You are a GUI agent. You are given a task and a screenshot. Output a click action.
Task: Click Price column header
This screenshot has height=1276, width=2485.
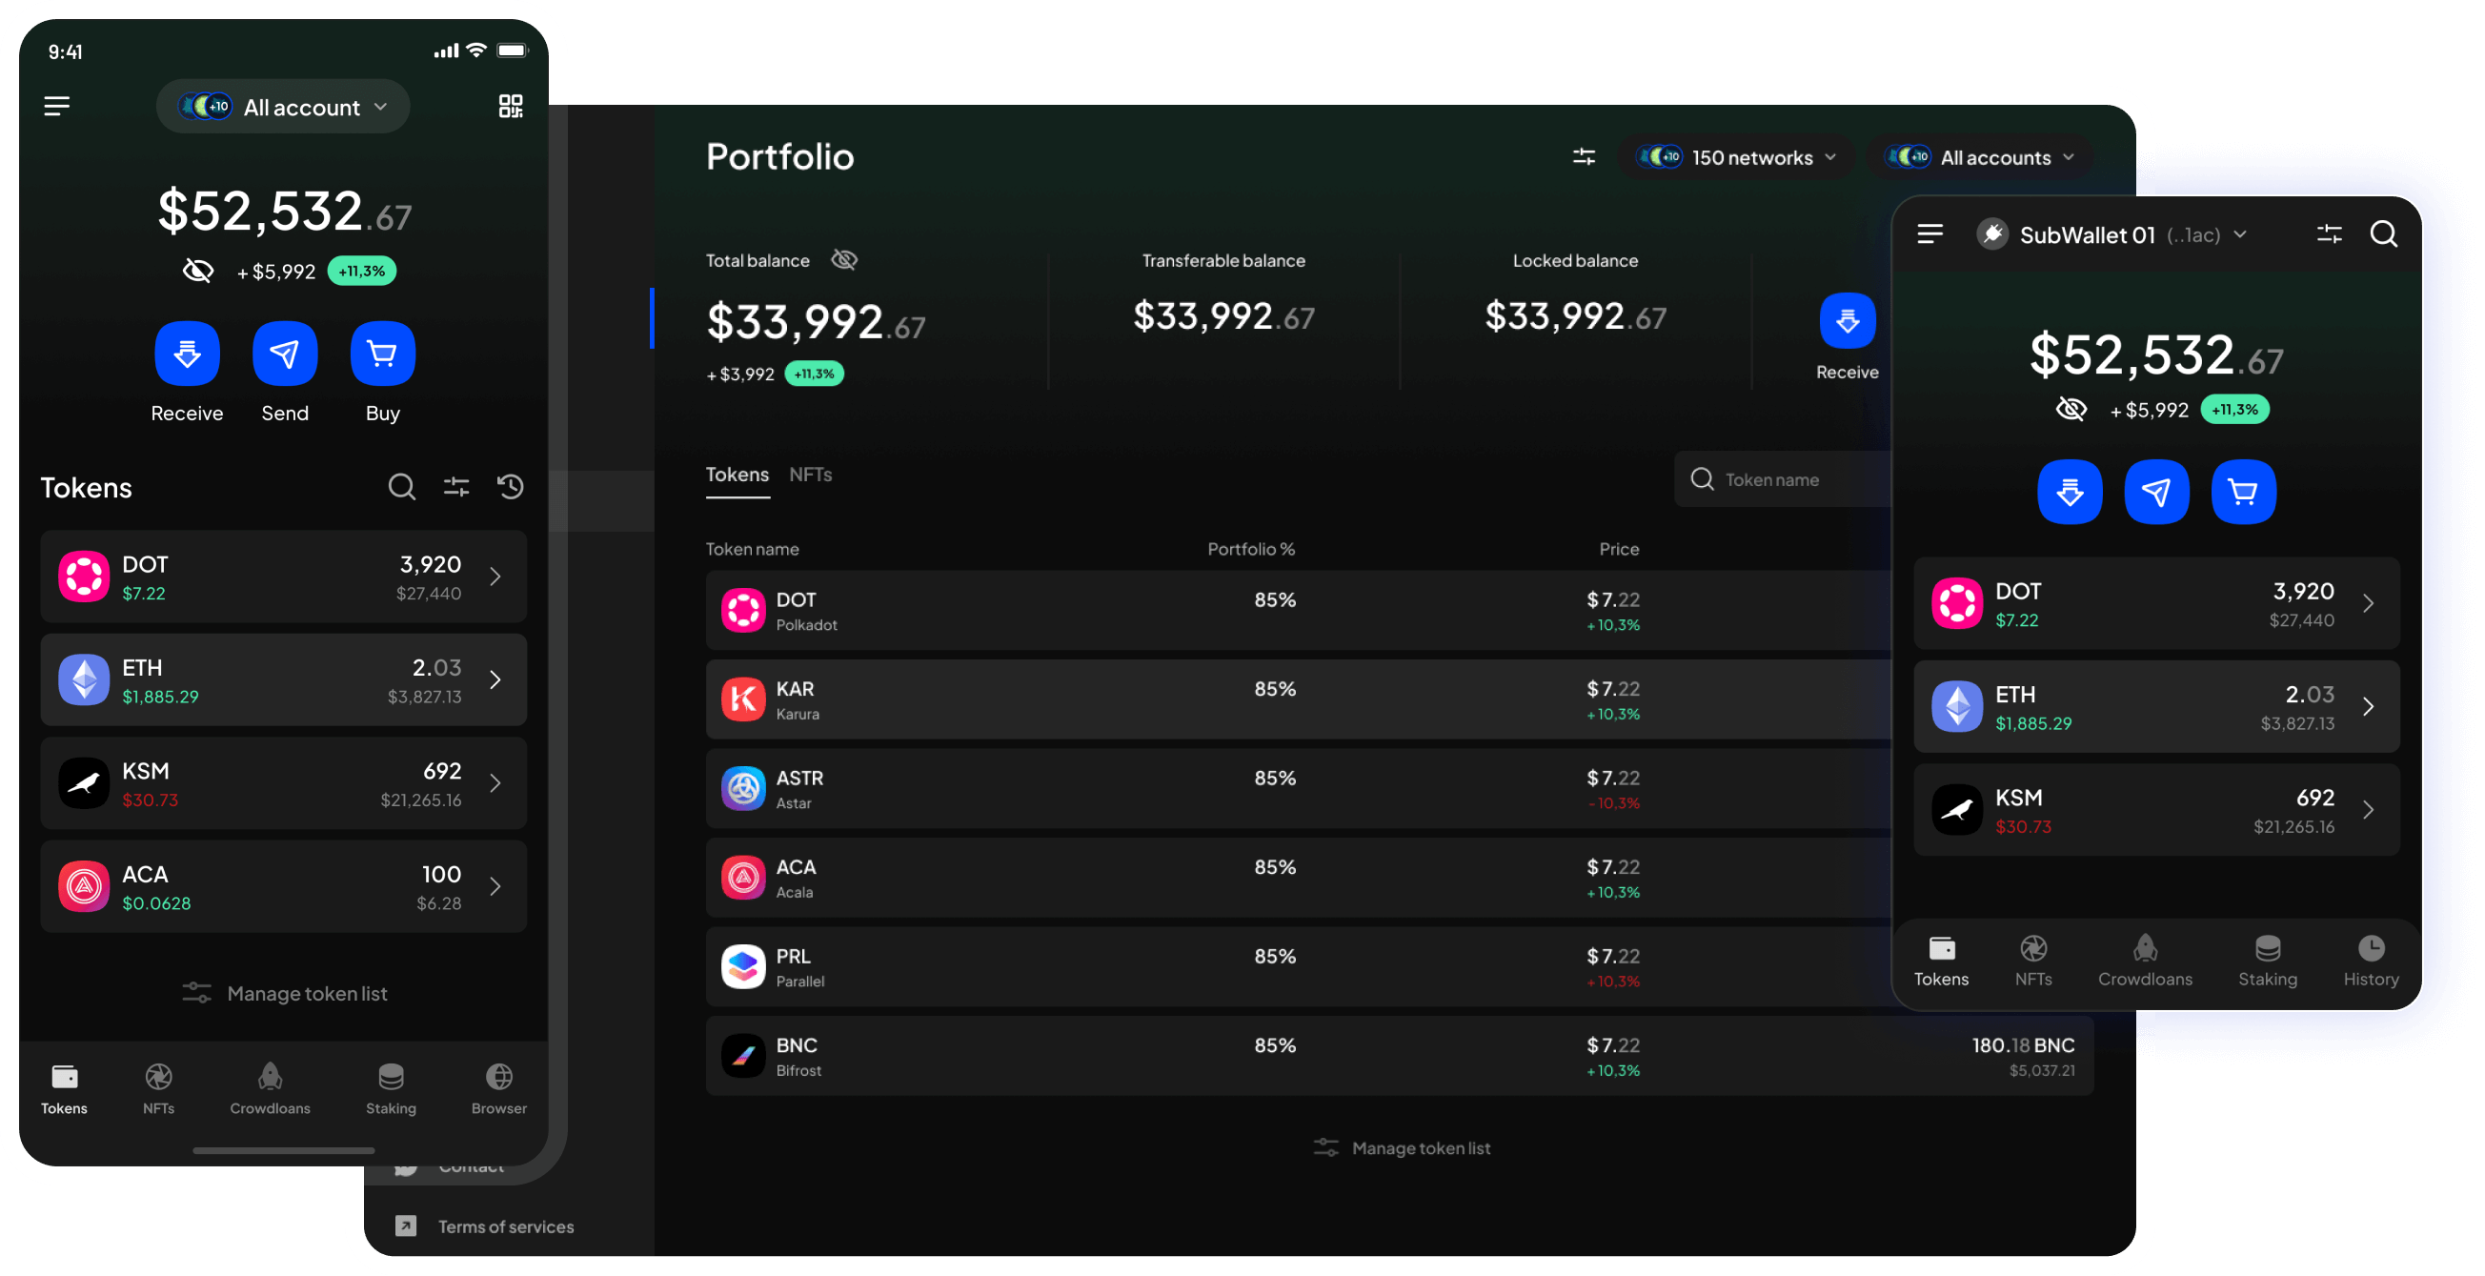pyautogui.click(x=1619, y=549)
